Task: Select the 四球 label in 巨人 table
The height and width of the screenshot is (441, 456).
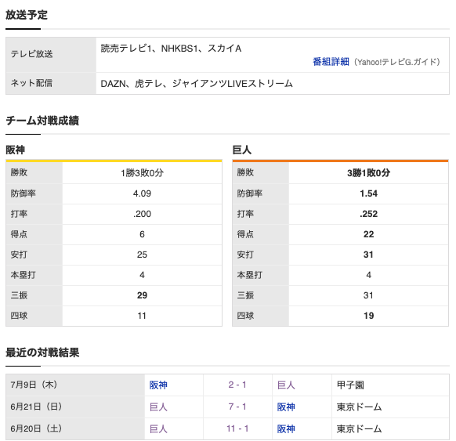Action: click(x=245, y=316)
